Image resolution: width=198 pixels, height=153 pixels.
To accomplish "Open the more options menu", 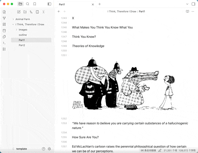I will 193,11.
